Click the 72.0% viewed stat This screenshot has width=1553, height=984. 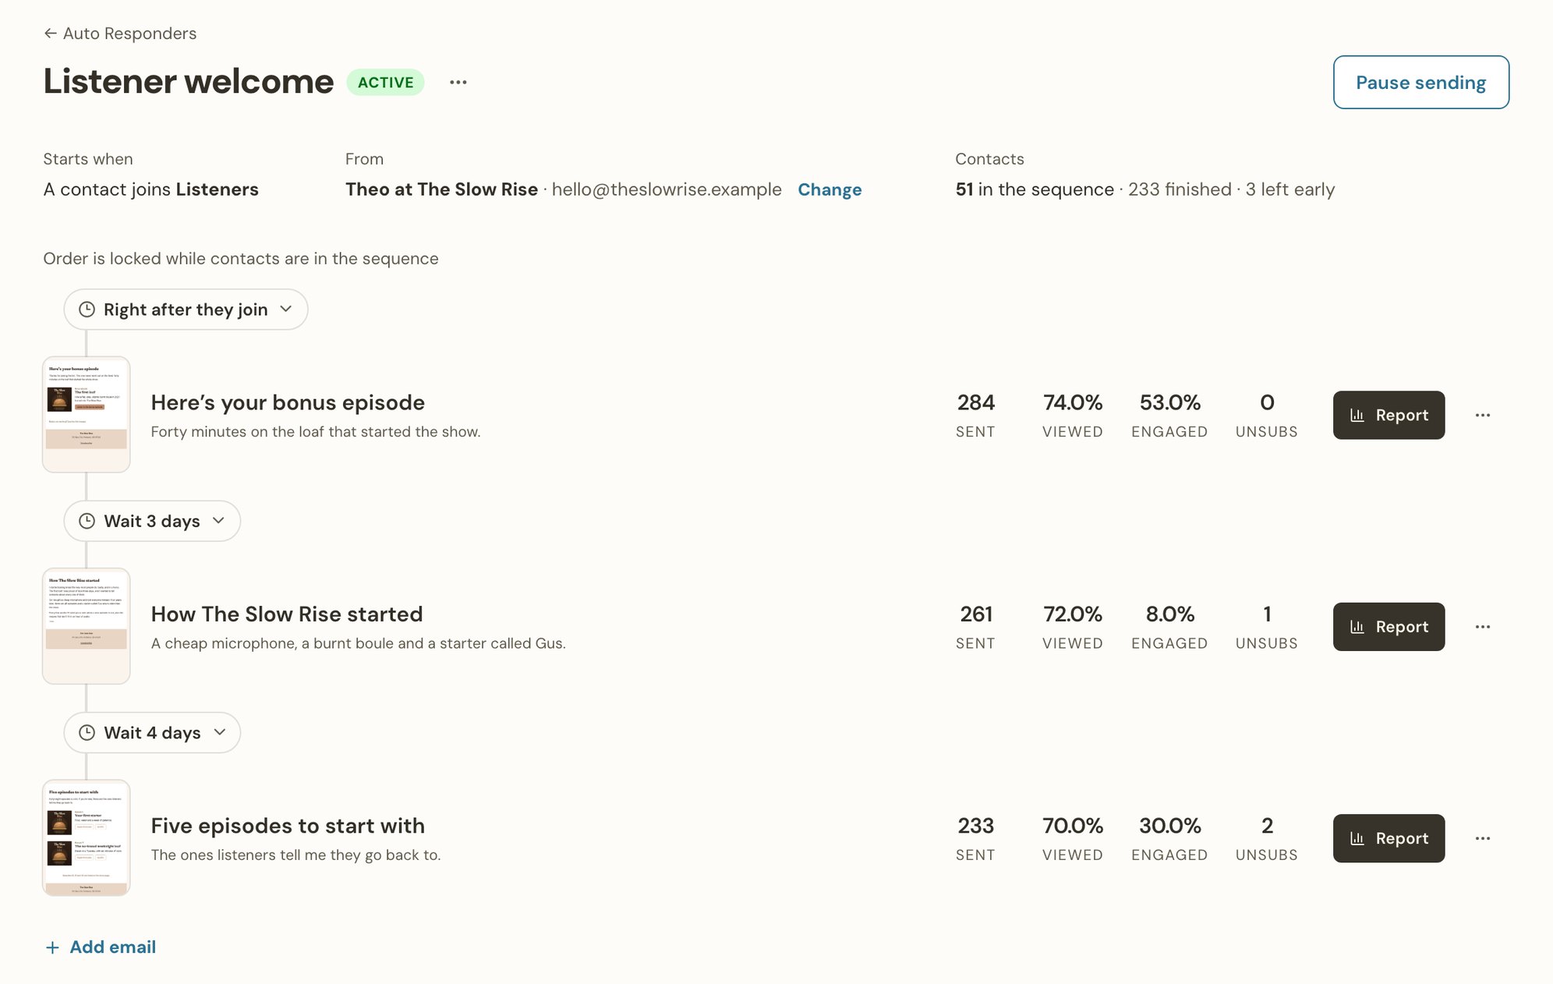click(1073, 614)
